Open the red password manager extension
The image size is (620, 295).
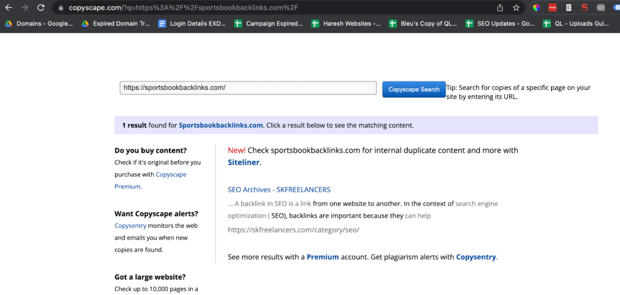(x=552, y=8)
